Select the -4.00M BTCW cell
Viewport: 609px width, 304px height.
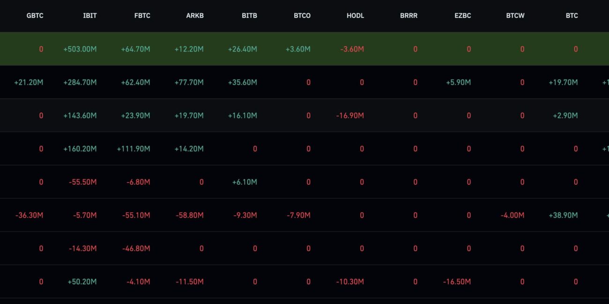pos(512,215)
